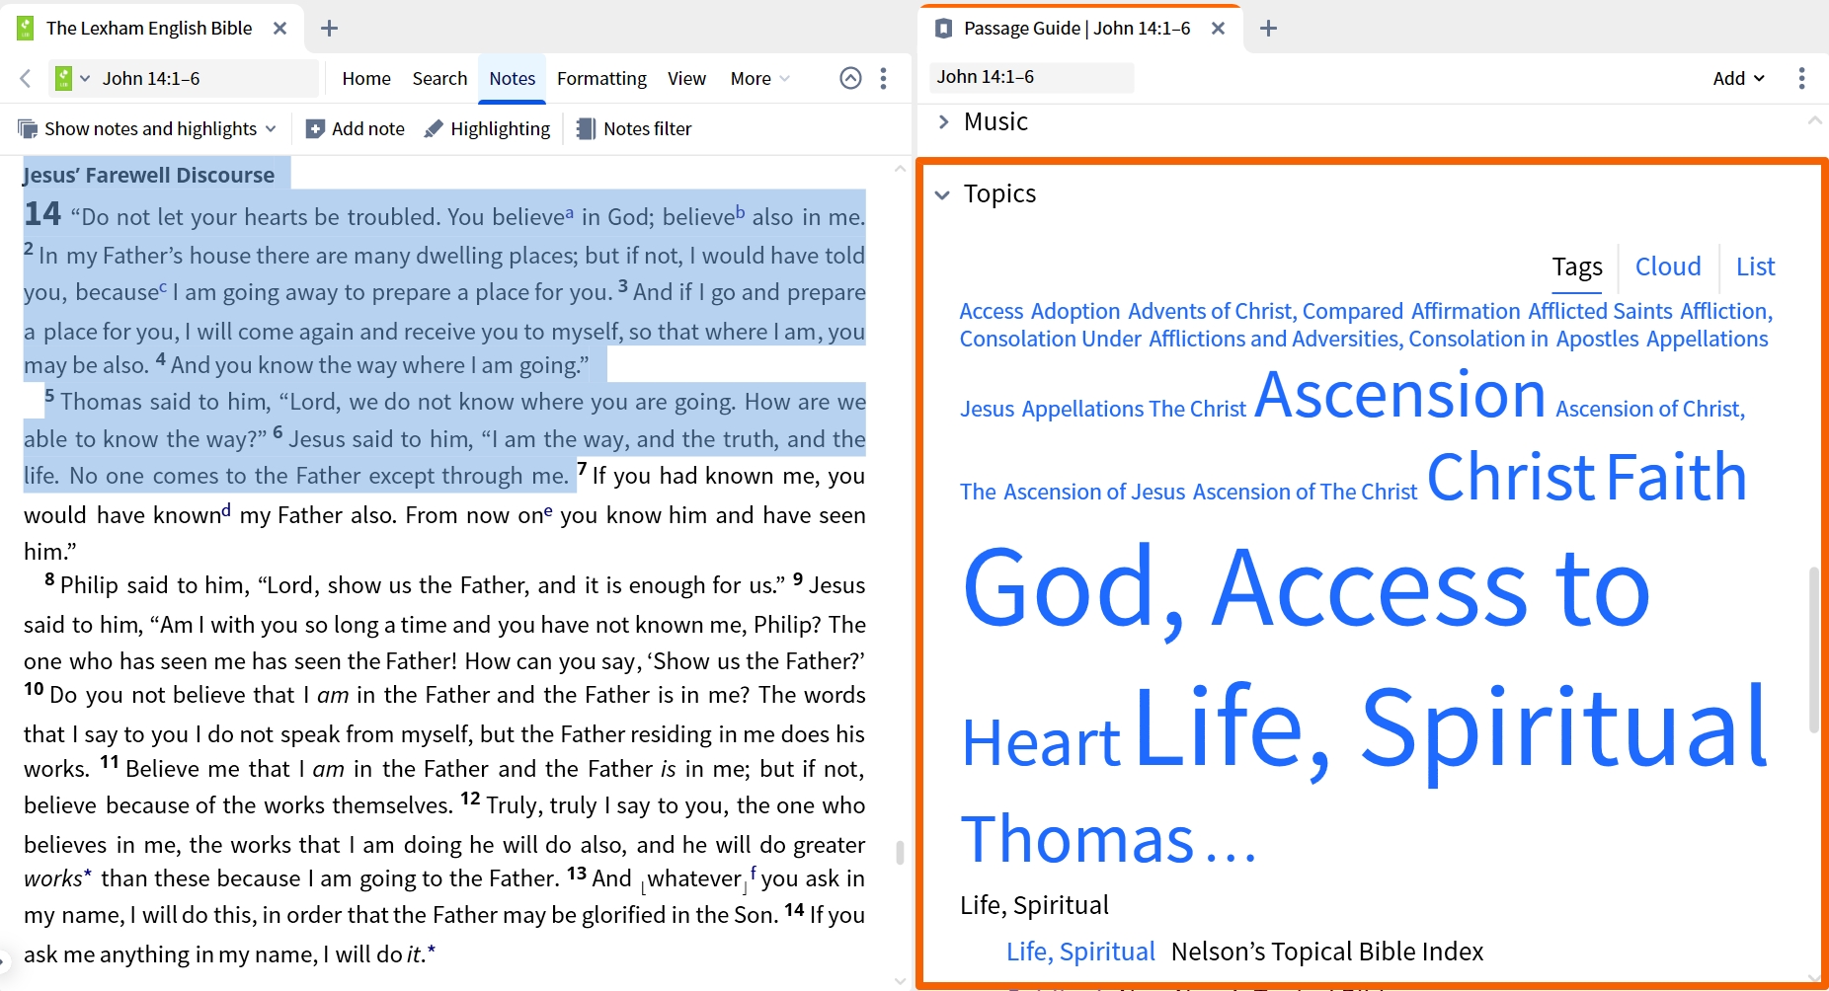Open the Bible panel three-dot menu
Screen dimensions: 1829x991
coord(883,78)
